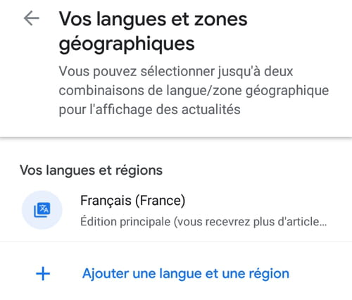Expand the truncated Édition principale description
Viewport: 352px width, 300px height.
(203, 222)
